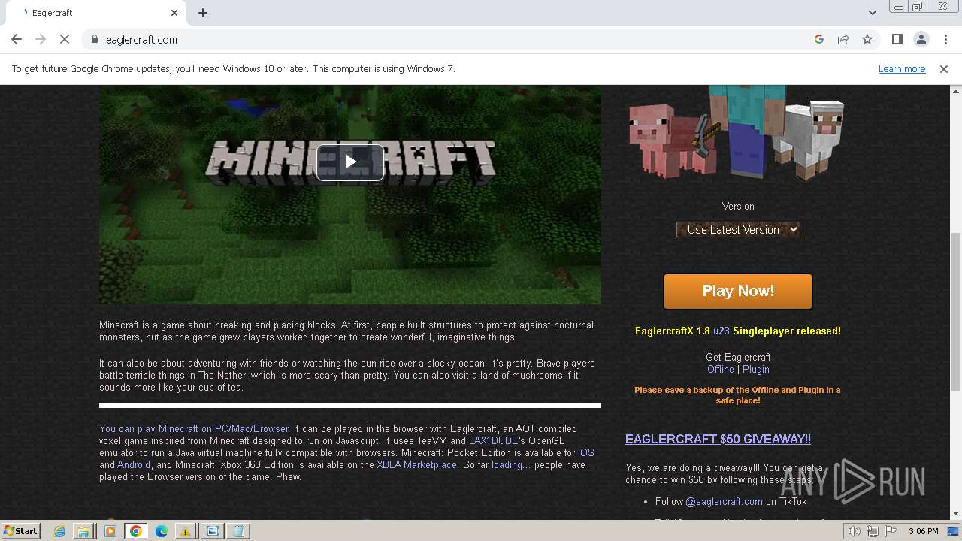Play the Minecraft trailer video

click(350, 162)
